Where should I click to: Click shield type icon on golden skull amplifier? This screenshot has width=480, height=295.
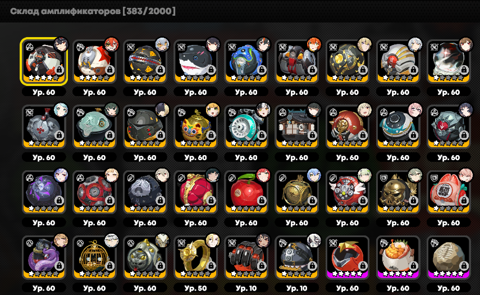[383, 178]
